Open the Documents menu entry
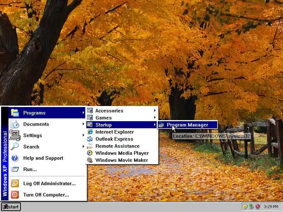The width and height of the screenshot is (283, 212). pos(47,124)
